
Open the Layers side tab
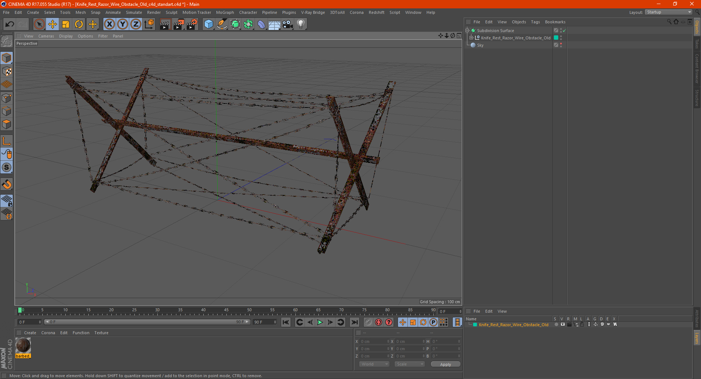point(697,337)
